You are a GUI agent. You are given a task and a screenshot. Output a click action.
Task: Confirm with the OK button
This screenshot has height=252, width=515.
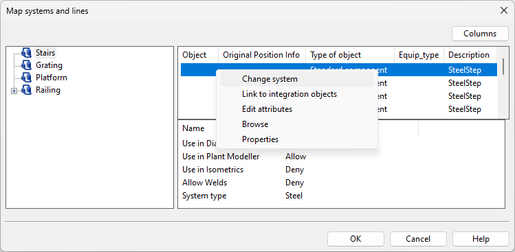click(355, 239)
